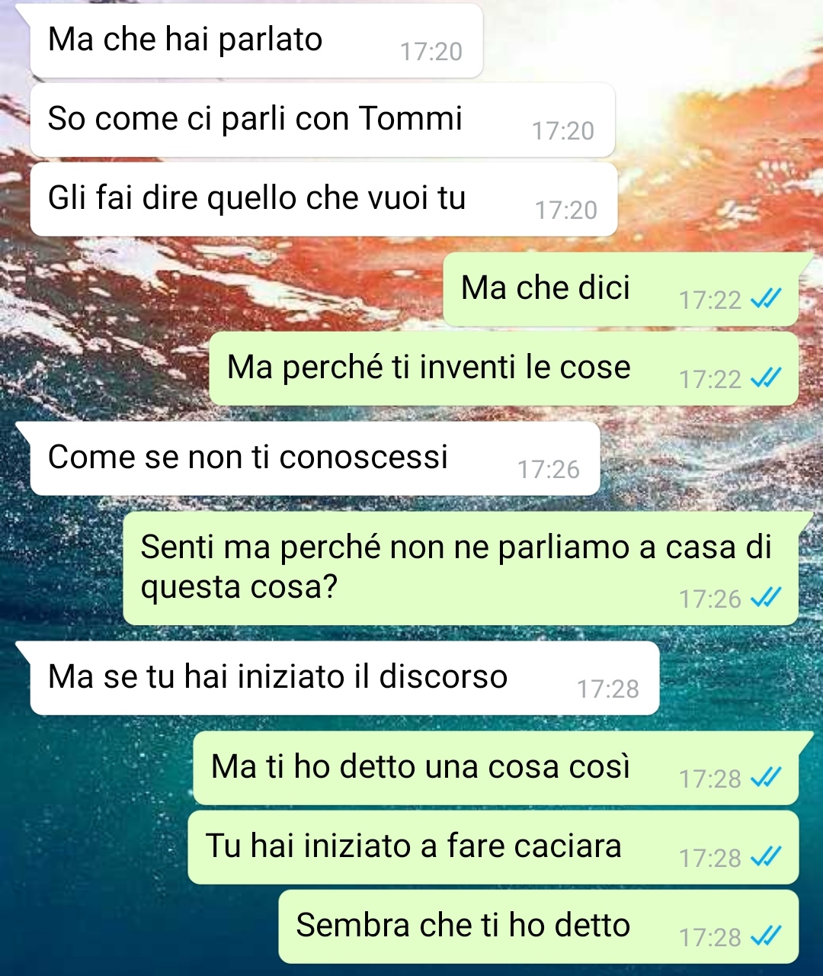This screenshot has height=976, width=823.
Task: Select the message "So come ci parli con Tommi"
Action: pyautogui.click(x=322, y=120)
